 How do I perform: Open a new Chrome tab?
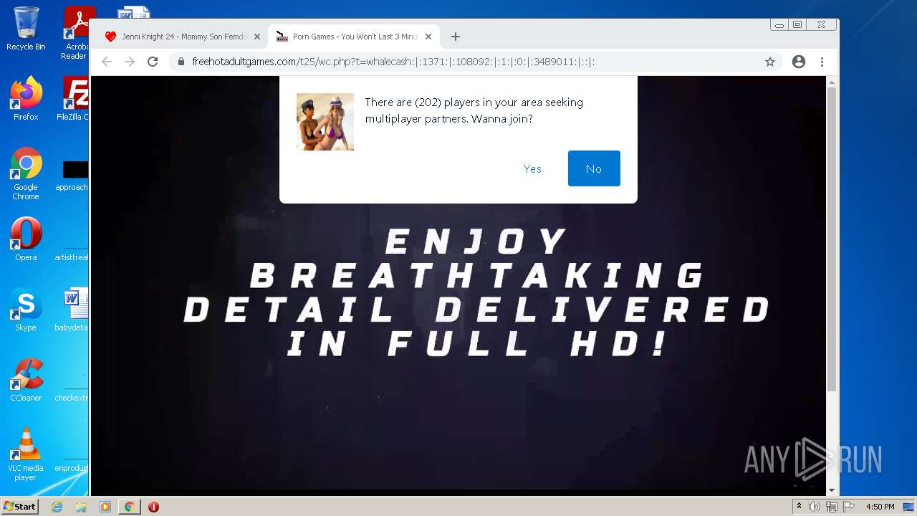[x=455, y=37]
